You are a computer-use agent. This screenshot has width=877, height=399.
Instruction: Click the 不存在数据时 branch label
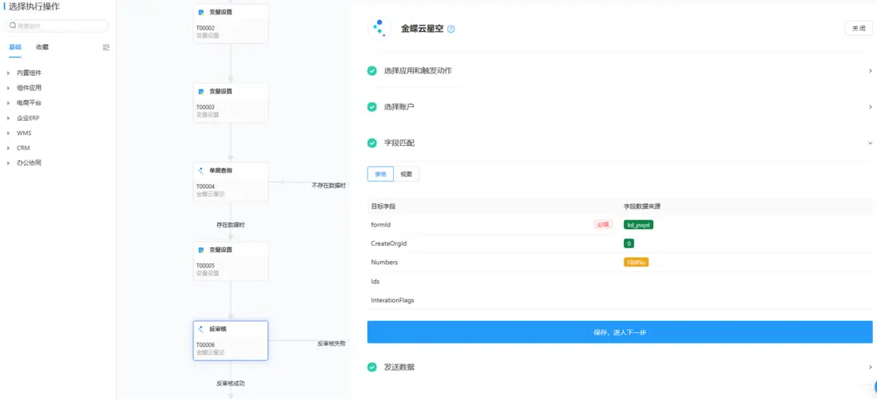[x=328, y=185]
